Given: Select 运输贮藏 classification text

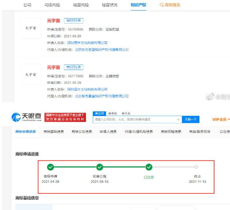Looking at the screenshot, I should (x=112, y=29).
